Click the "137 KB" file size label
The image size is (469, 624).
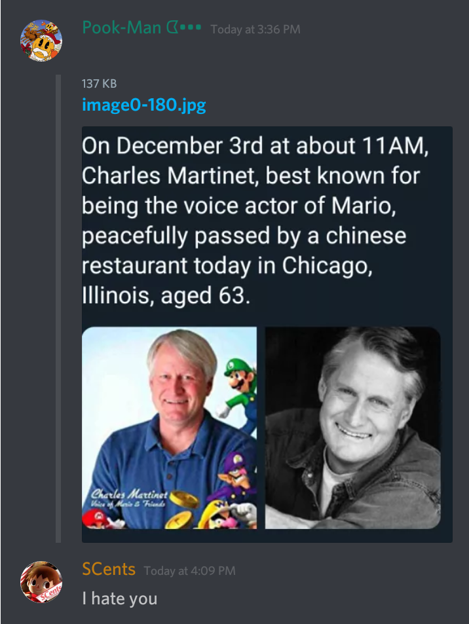pos(100,84)
